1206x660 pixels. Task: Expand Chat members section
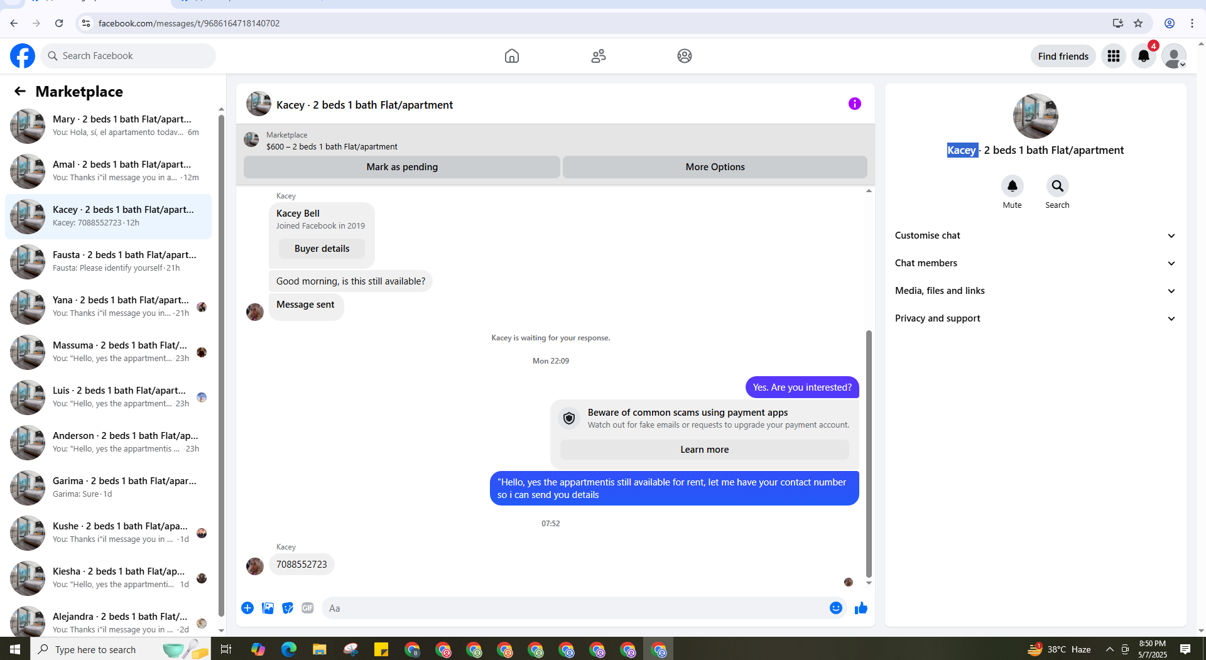click(1035, 263)
